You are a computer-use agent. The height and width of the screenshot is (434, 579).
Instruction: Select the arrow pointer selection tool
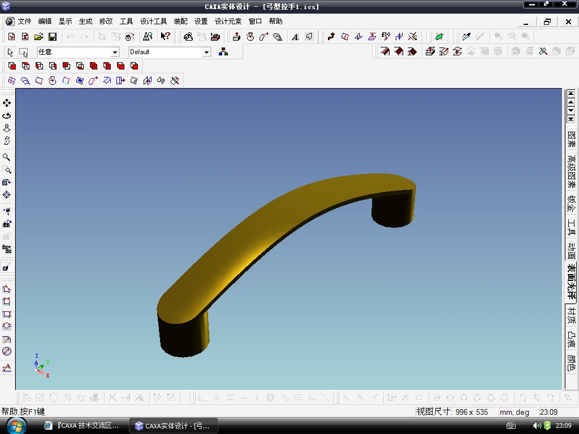point(10,53)
